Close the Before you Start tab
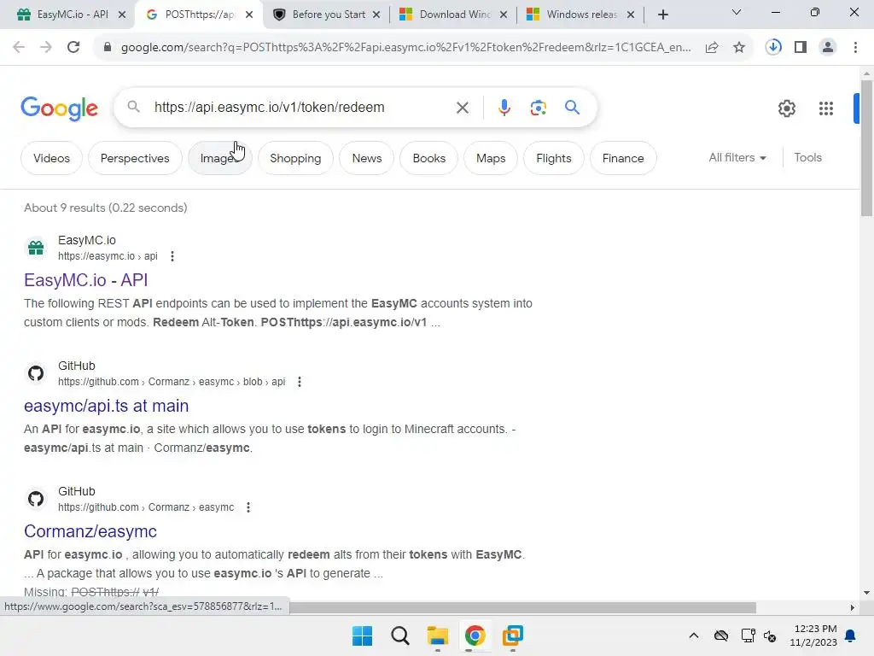 [x=376, y=15]
